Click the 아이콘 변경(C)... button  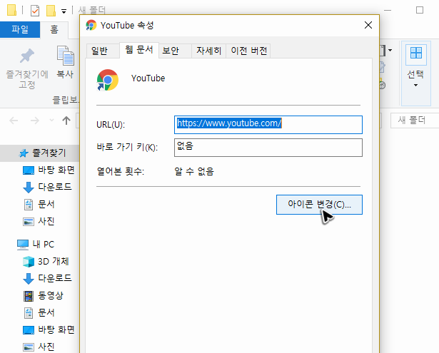319,205
